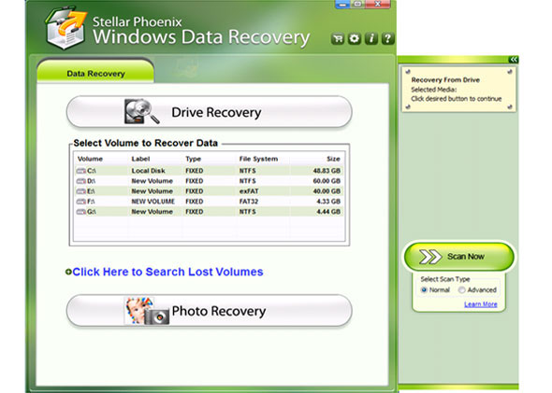Click the 'NEW VOLUME' label in F: row
This screenshot has width=552, height=393.
click(x=153, y=202)
